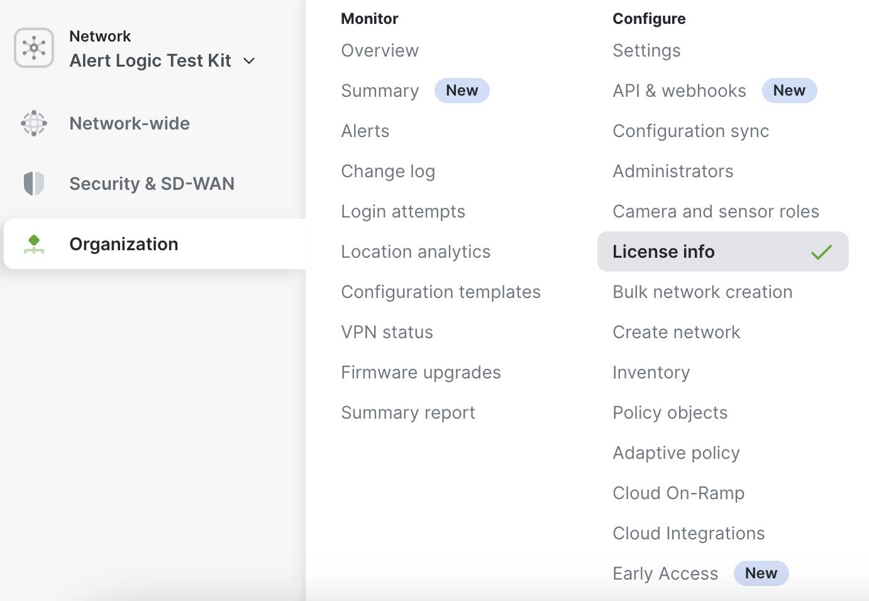The width and height of the screenshot is (869, 601).
Task: Open Firmware upgrades
Action: pyautogui.click(x=421, y=372)
